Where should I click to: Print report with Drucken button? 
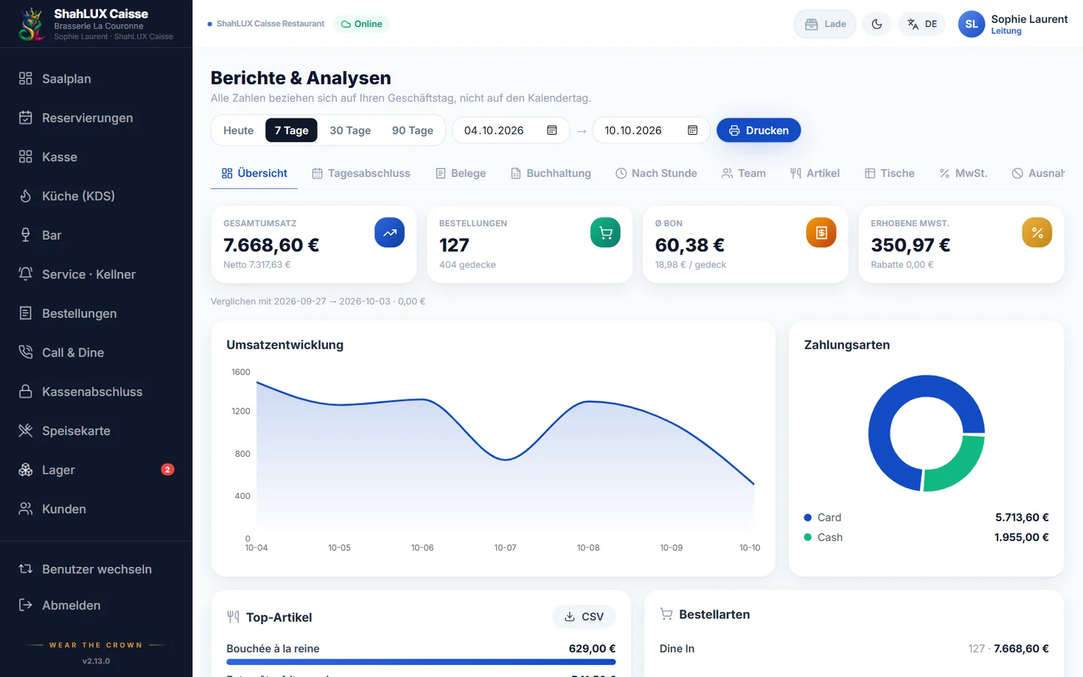pyautogui.click(x=759, y=130)
